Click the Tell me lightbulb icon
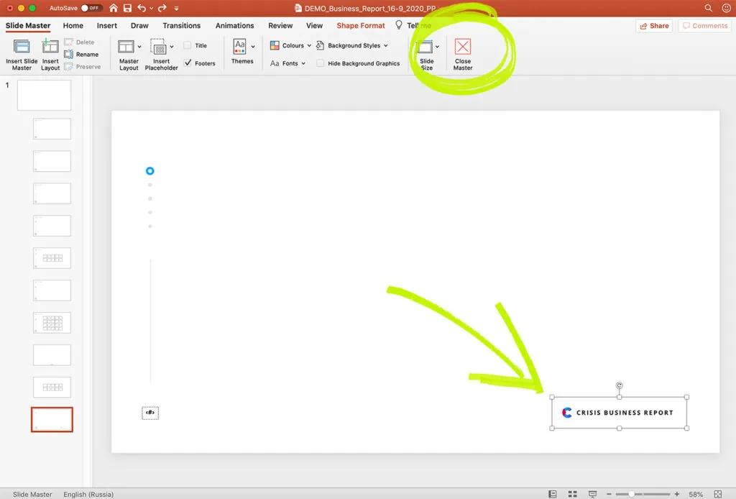The height and width of the screenshot is (499, 736). pos(398,25)
